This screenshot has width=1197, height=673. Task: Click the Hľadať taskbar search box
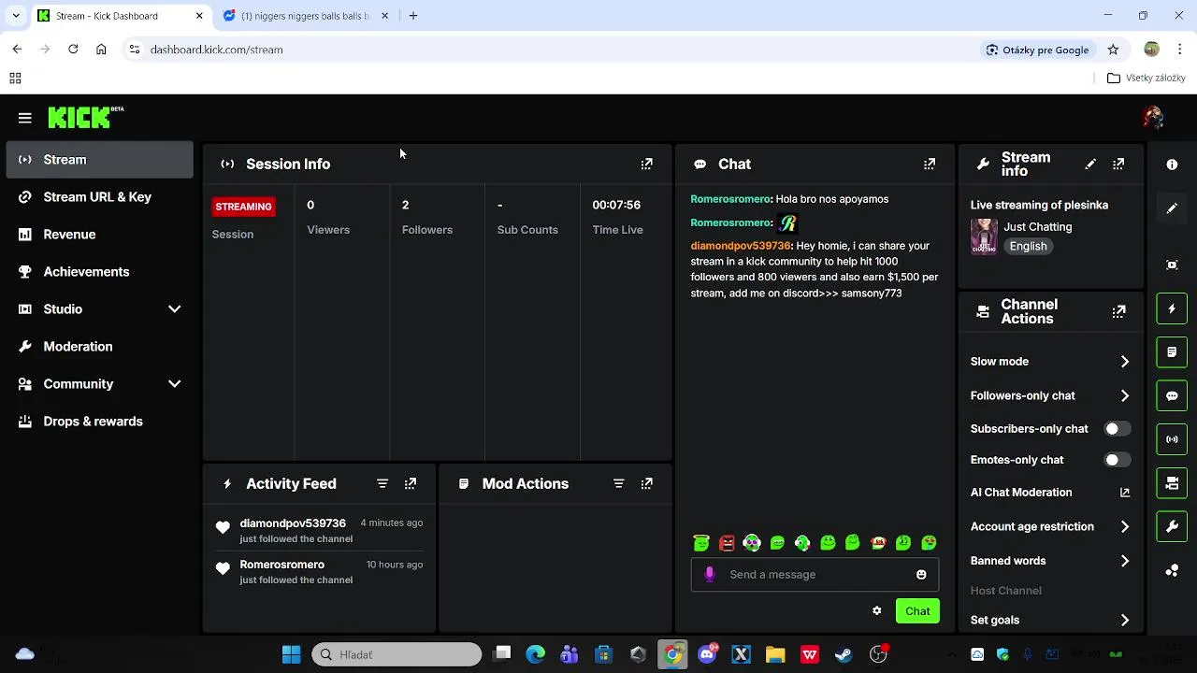tap(397, 654)
